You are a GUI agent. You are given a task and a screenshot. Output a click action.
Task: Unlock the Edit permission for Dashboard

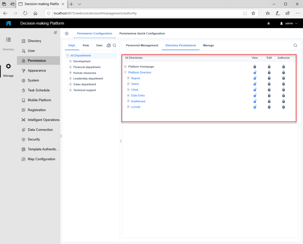pos(269,101)
